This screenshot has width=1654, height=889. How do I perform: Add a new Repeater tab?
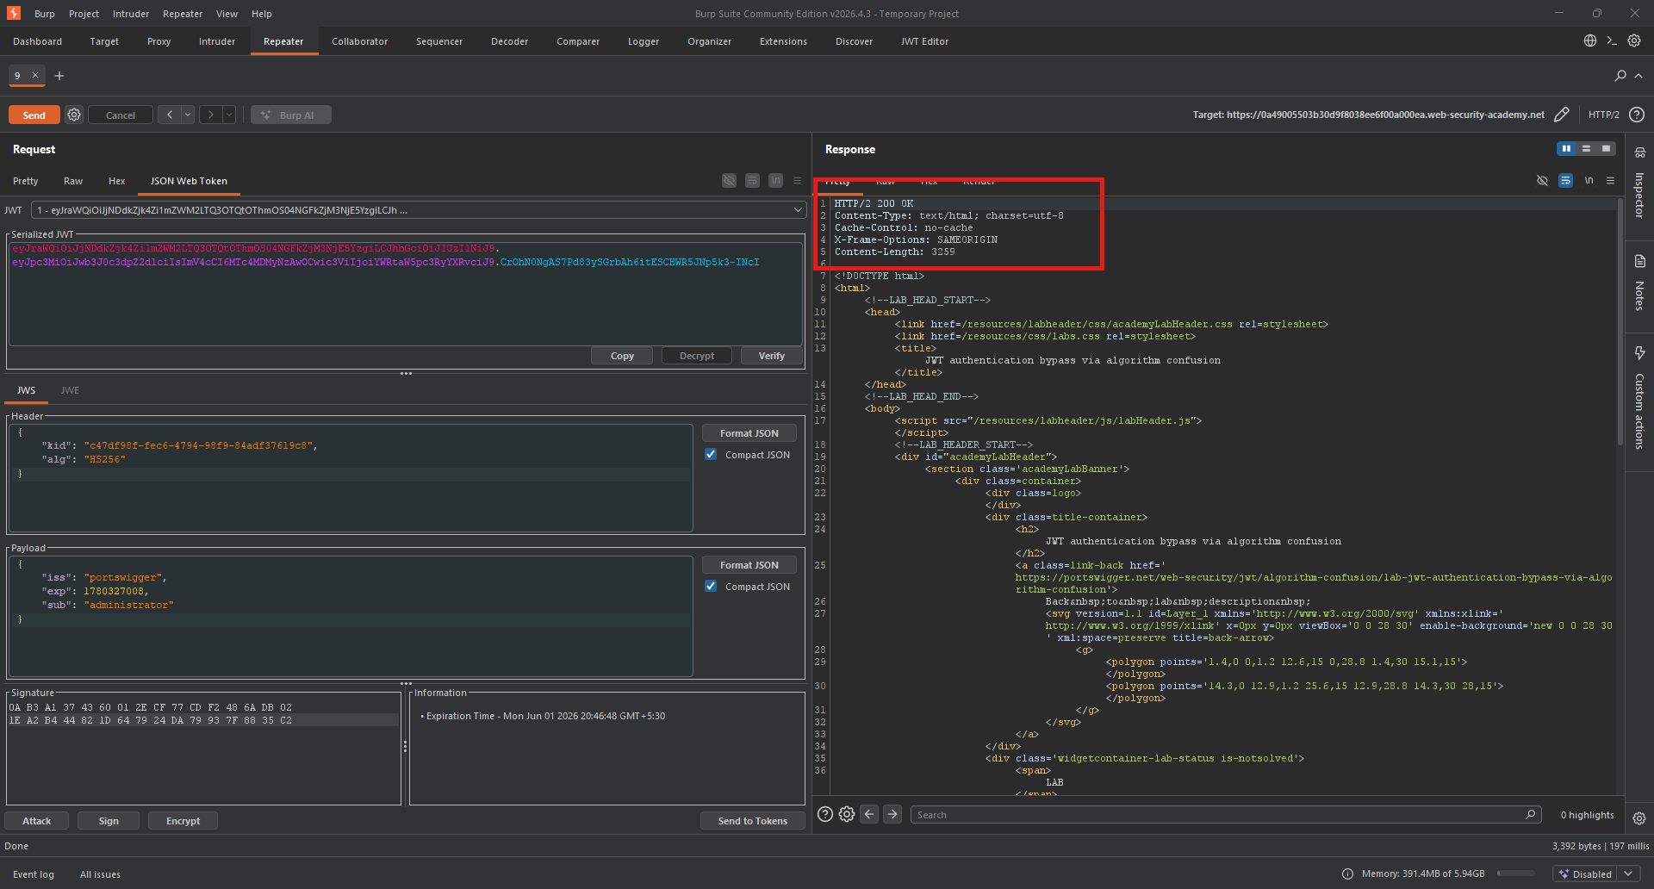59,76
